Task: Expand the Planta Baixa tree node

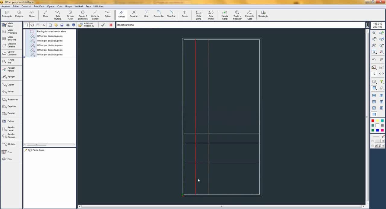Action: click(x=30, y=150)
